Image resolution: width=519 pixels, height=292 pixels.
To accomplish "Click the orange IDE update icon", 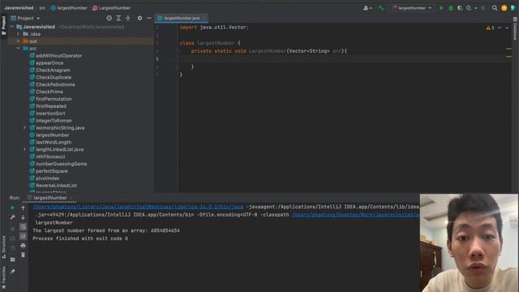I will (504, 8).
